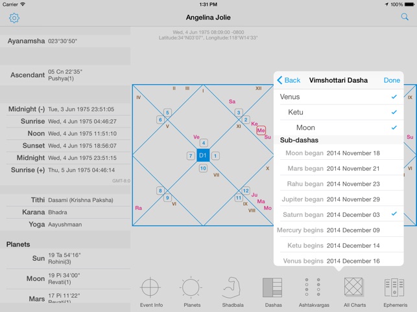Image resolution: width=417 pixels, height=312 pixels.
Task: Tap sign number 5 box in chart
Action: pyautogui.click(x=167, y=113)
